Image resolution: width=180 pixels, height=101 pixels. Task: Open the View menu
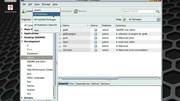pyautogui.click(x=37, y=4)
